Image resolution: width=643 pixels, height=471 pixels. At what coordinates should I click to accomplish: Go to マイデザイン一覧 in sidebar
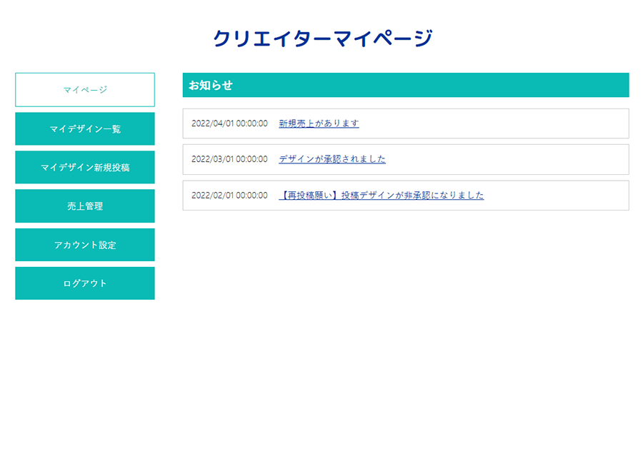(84, 129)
